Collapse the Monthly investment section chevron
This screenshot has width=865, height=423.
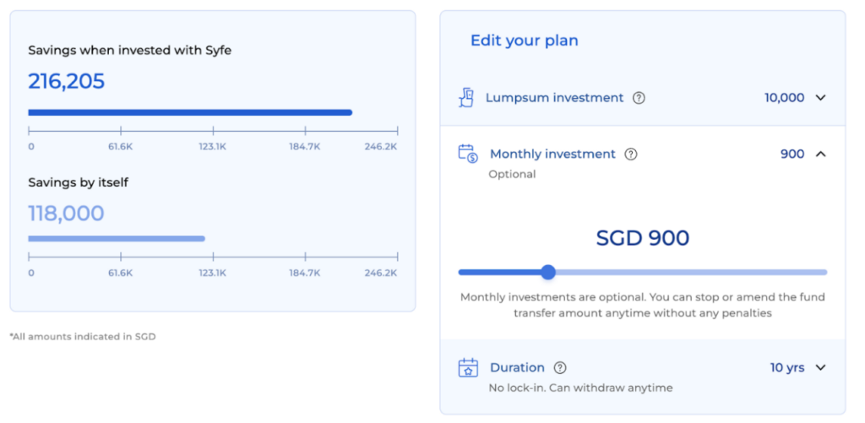pos(820,154)
